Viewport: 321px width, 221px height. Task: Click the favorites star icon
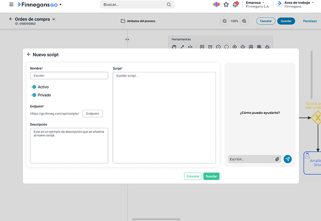226,4
